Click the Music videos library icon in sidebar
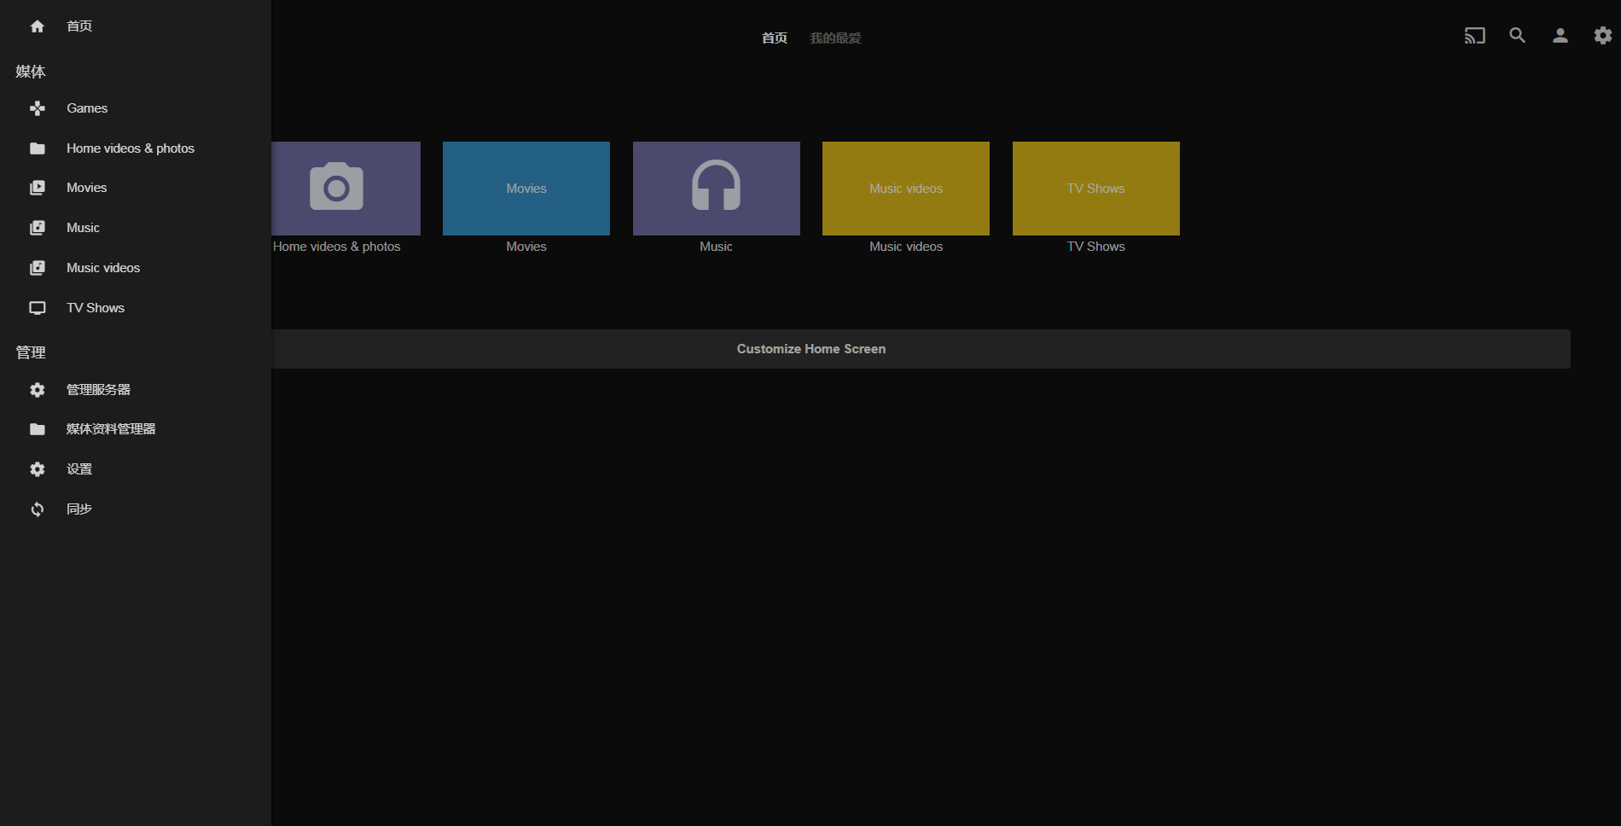The height and width of the screenshot is (826, 1621). tap(38, 268)
